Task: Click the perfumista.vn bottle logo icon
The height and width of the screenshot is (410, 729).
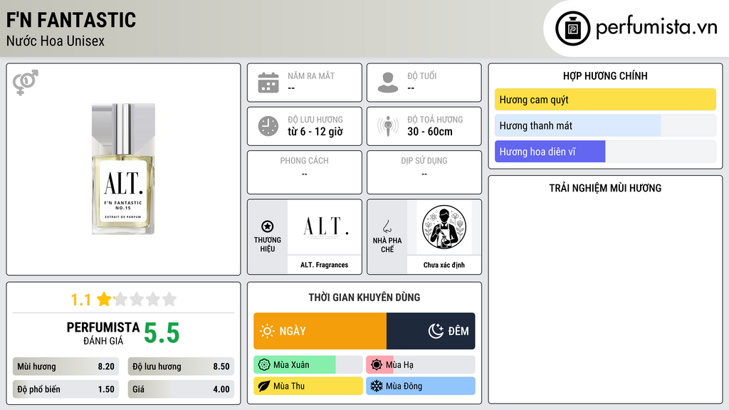Action: click(x=572, y=28)
